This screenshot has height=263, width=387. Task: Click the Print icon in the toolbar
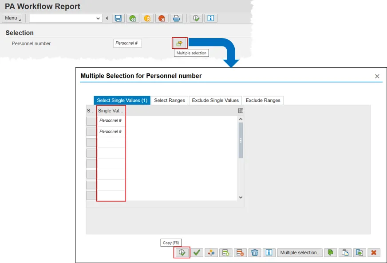click(176, 18)
